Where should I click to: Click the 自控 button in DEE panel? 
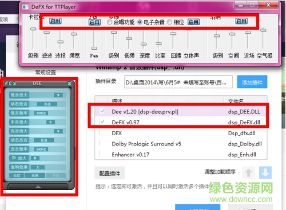(17, 175)
